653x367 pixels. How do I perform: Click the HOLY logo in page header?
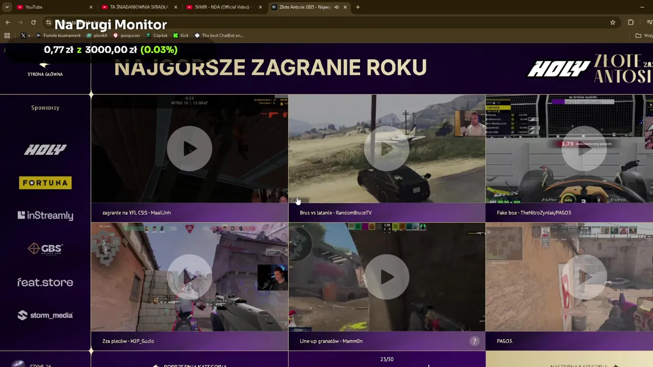click(x=559, y=69)
